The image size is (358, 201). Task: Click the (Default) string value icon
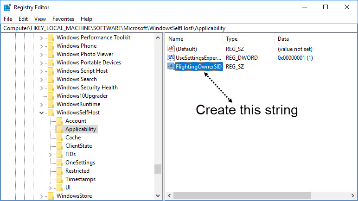pos(171,49)
